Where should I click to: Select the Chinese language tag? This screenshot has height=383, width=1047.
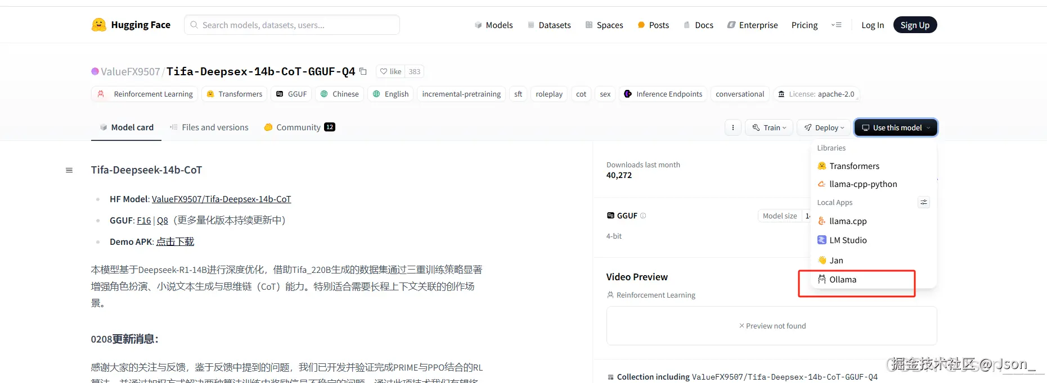pos(340,94)
